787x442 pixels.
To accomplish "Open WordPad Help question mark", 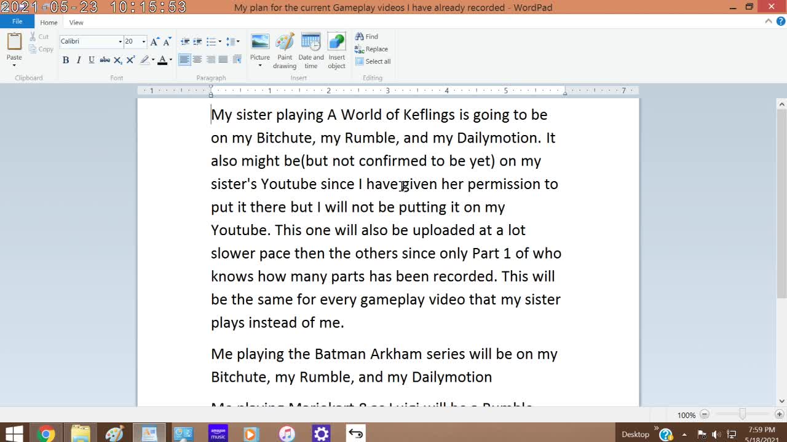I will pos(780,21).
